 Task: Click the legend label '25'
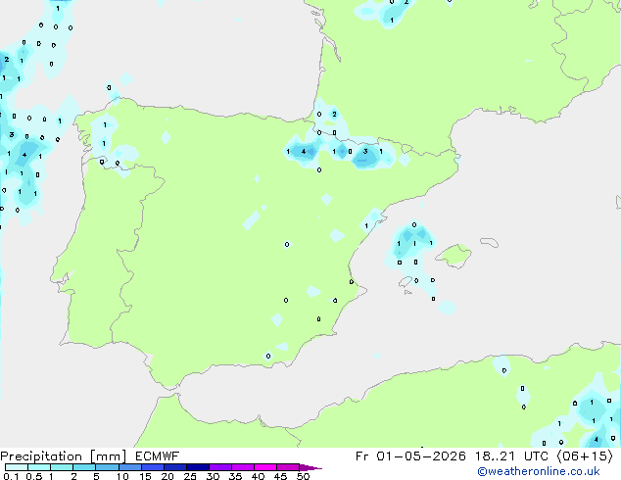point(190,476)
